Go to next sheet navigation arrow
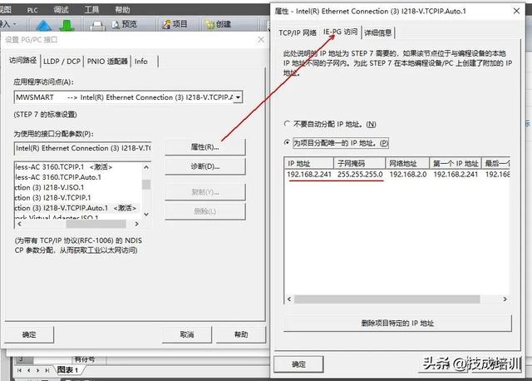 coord(38,370)
